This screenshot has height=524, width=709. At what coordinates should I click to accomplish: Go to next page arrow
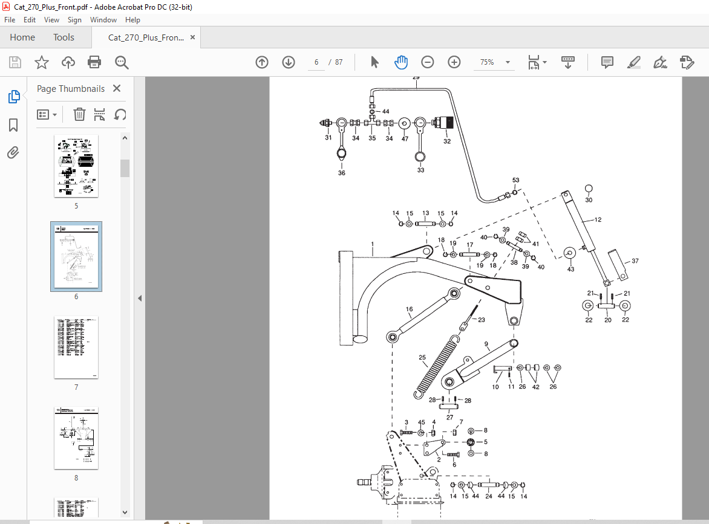coord(289,62)
